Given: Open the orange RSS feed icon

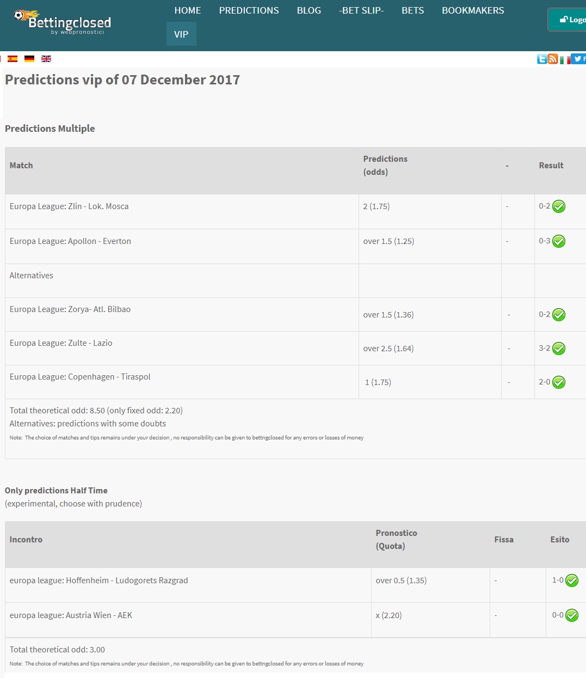Looking at the screenshot, I should click(x=553, y=59).
